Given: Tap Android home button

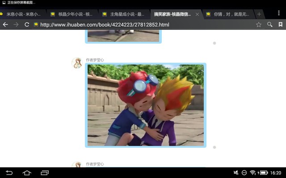Looking at the screenshot, I should (27, 173).
